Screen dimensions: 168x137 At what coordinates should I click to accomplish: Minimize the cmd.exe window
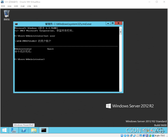point(108,23)
